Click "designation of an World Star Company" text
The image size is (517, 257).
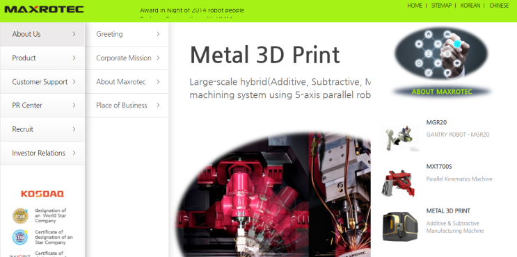(x=50, y=215)
